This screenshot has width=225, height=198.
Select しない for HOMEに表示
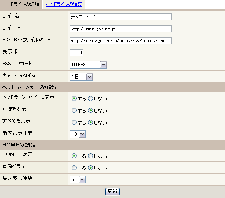[x=90, y=156]
